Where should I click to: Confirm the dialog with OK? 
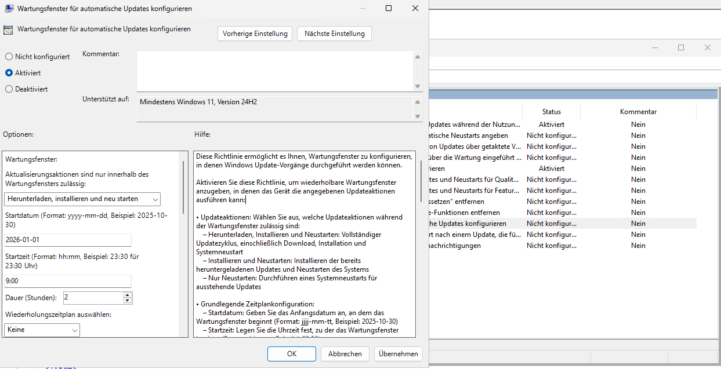(x=292, y=354)
